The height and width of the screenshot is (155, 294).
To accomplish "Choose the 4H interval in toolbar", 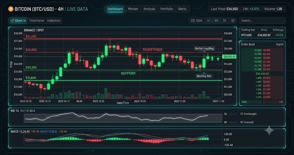I will [x=216, y=21].
